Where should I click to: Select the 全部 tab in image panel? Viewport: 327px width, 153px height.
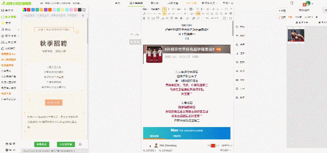click(290, 17)
